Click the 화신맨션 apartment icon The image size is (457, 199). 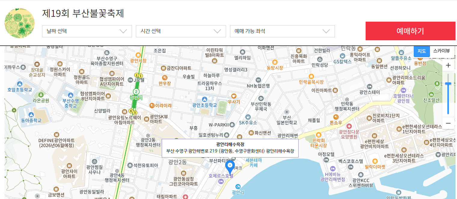tap(251, 133)
